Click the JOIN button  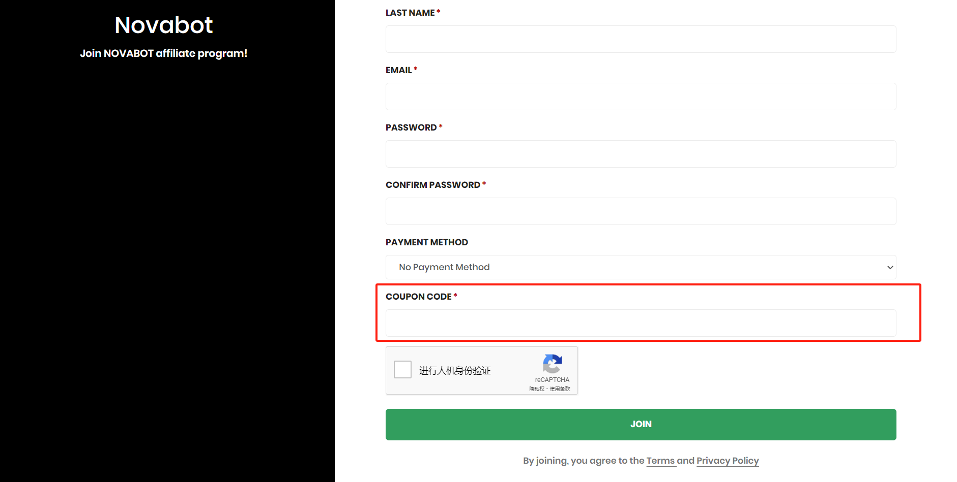coord(641,425)
